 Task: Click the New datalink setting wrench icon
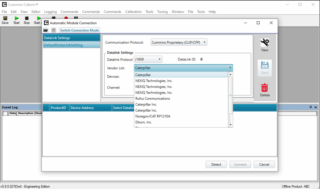[x=265, y=43]
